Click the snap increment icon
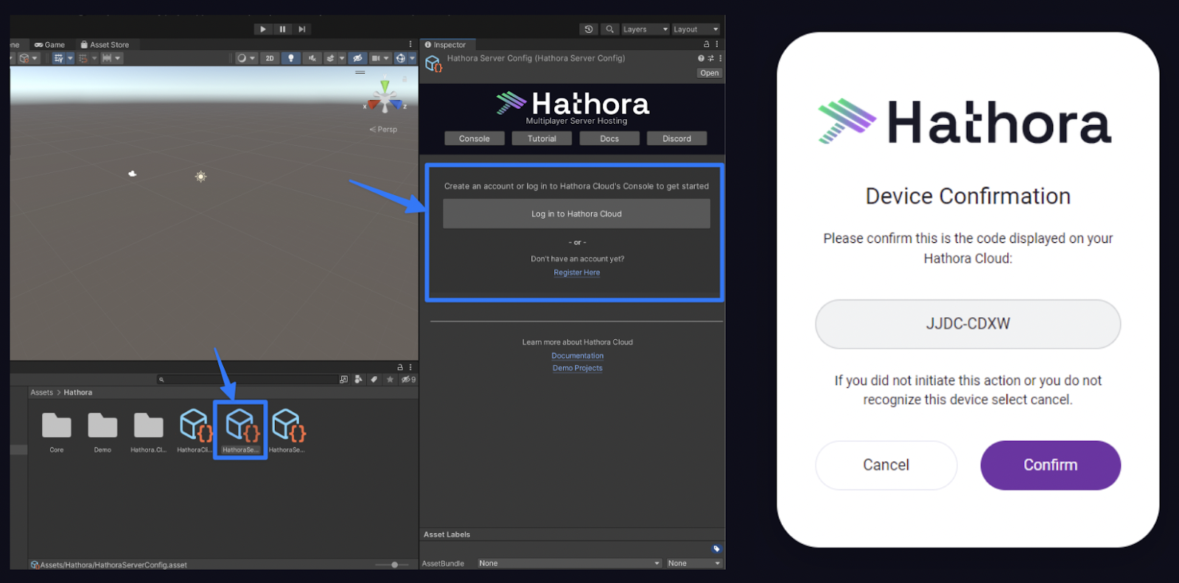1179x583 pixels. point(107,58)
